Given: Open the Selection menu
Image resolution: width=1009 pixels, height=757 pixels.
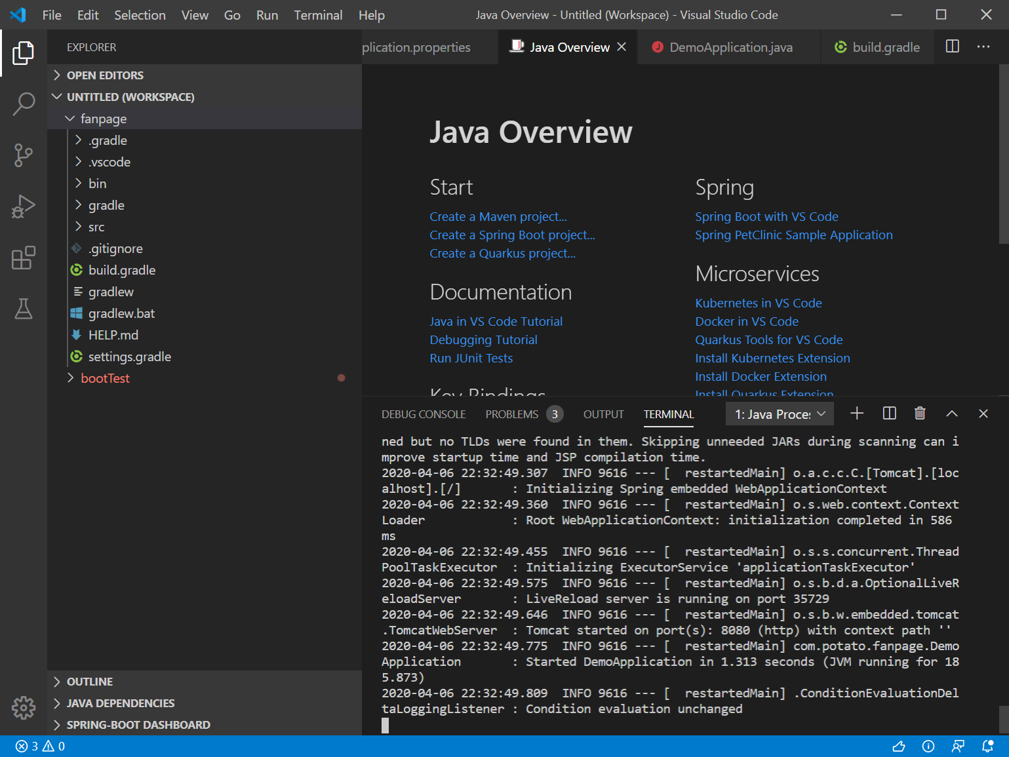Looking at the screenshot, I should tap(140, 15).
